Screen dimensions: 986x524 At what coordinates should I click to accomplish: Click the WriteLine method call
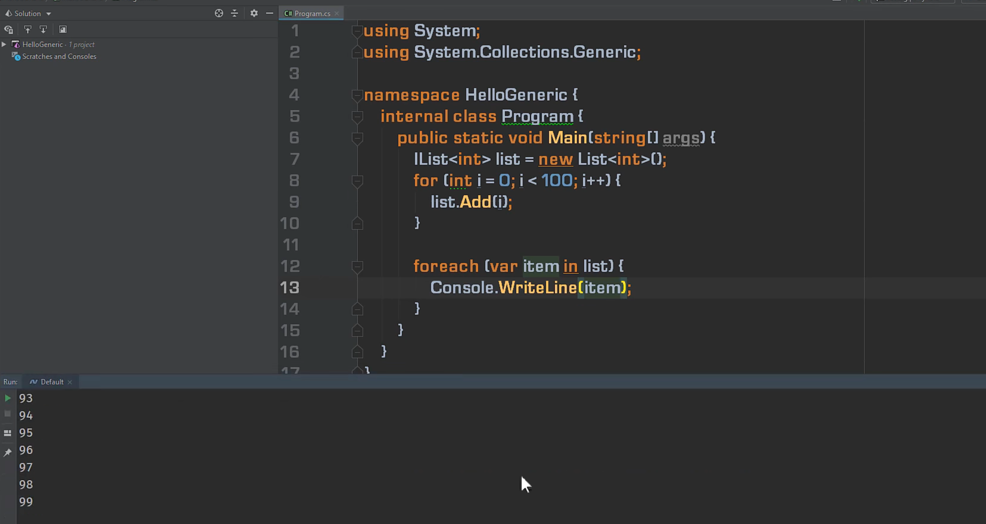pyautogui.click(x=537, y=288)
